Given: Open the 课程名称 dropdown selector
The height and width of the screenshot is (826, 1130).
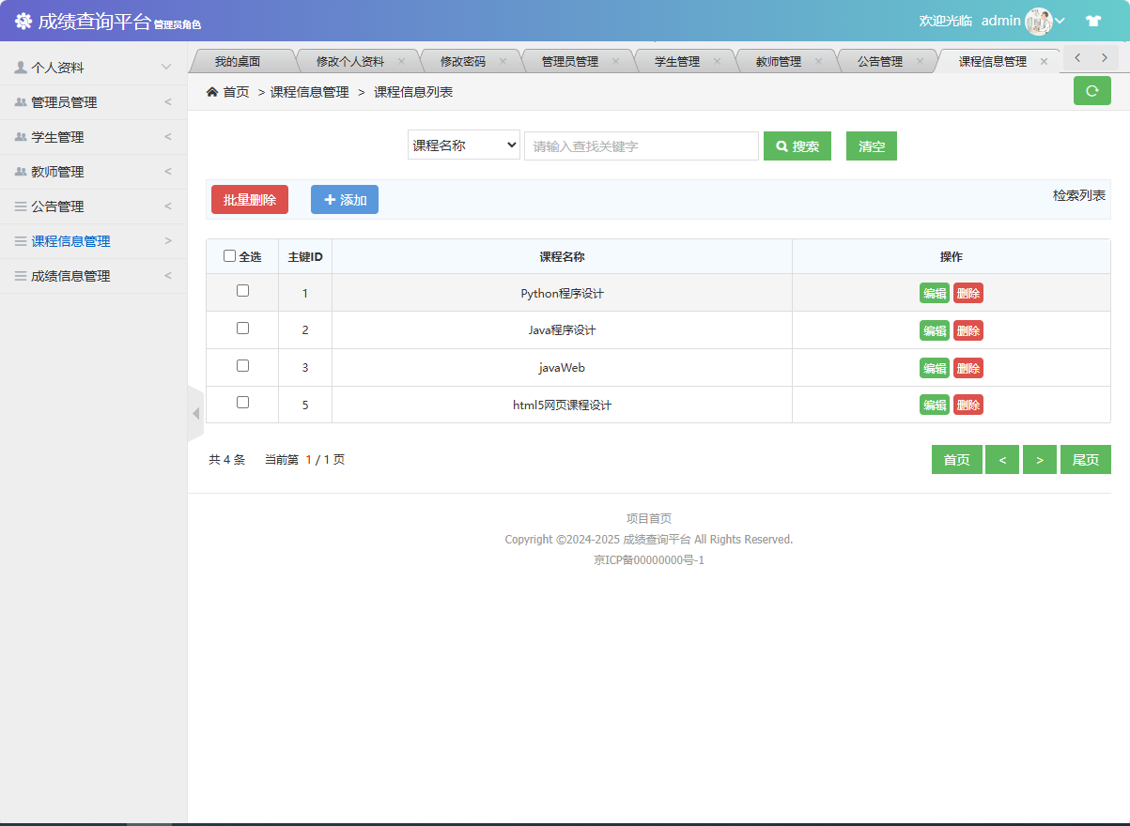Looking at the screenshot, I should pyautogui.click(x=463, y=145).
